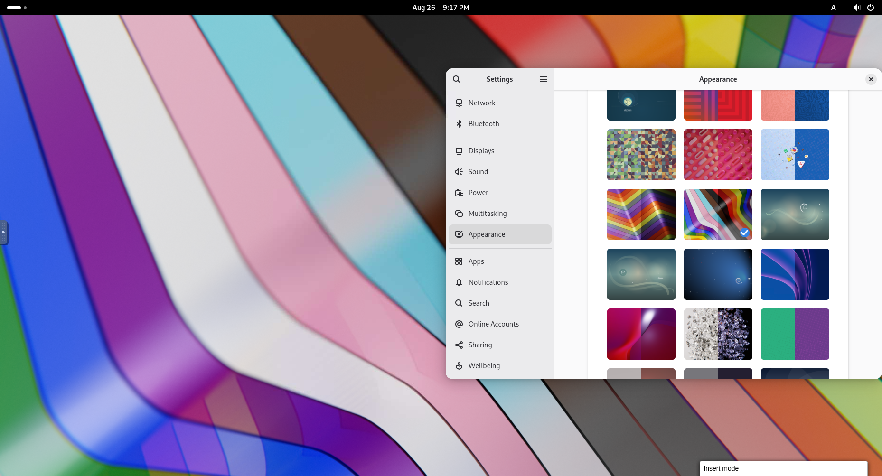Click the Notifications bell icon
Screen dimensions: 882x476
(x=459, y=282)
